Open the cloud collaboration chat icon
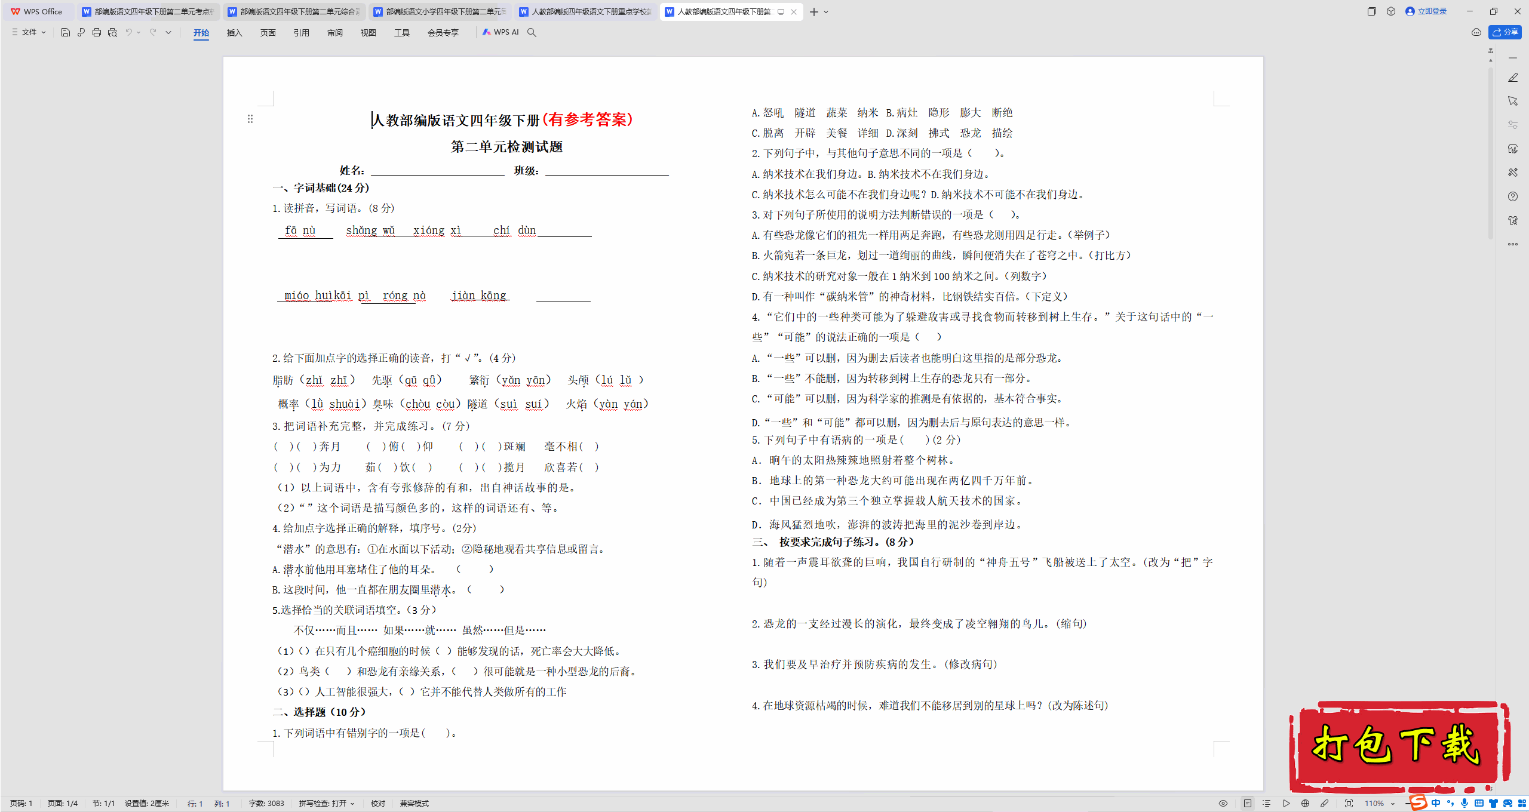 click(1476, 32)
